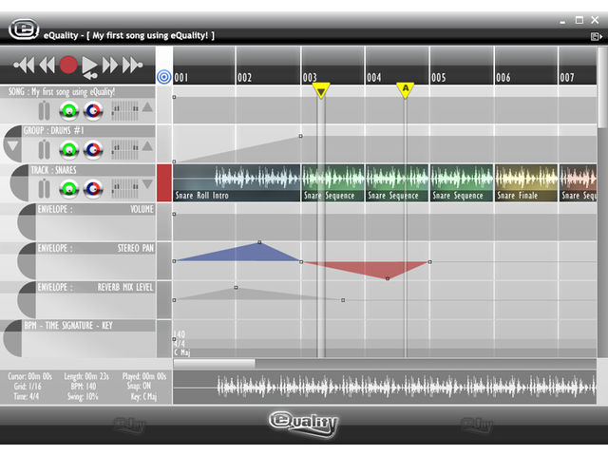
Task: Select the ENVELOPE : VOLUME header
Action: click(95, 209)
